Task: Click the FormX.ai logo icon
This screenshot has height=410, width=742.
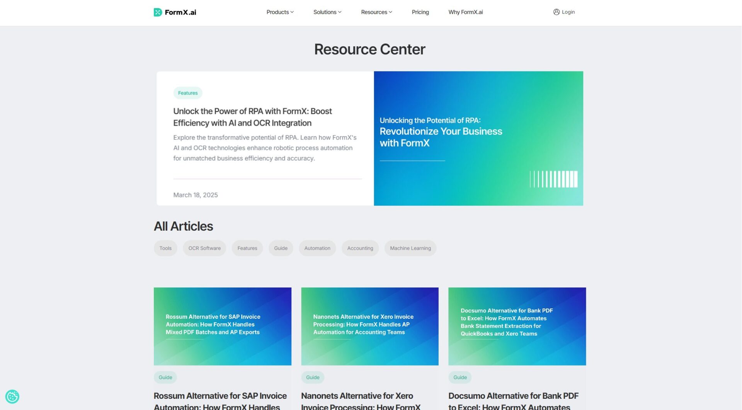Action: pyautogui.click(x=158, y=12)
